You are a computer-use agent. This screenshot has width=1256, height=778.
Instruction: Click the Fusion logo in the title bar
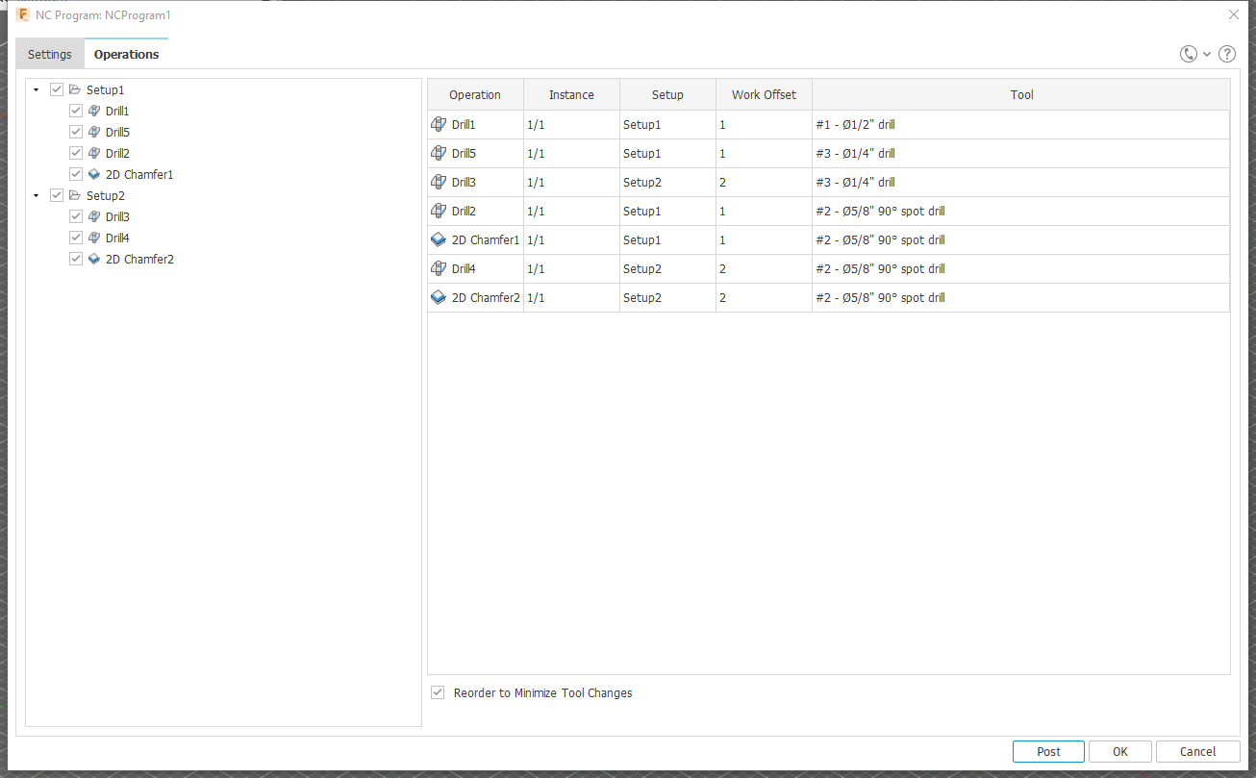[22, 14]
